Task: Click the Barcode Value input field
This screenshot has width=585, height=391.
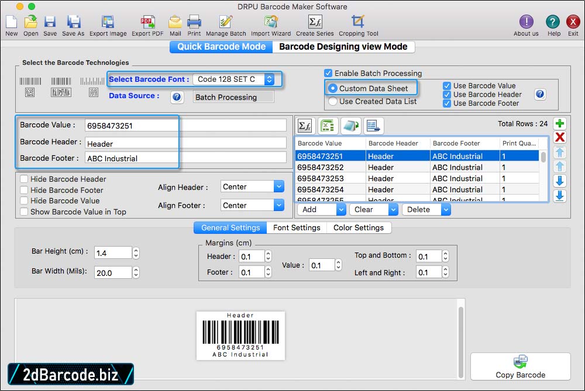Action: [185, 125]
